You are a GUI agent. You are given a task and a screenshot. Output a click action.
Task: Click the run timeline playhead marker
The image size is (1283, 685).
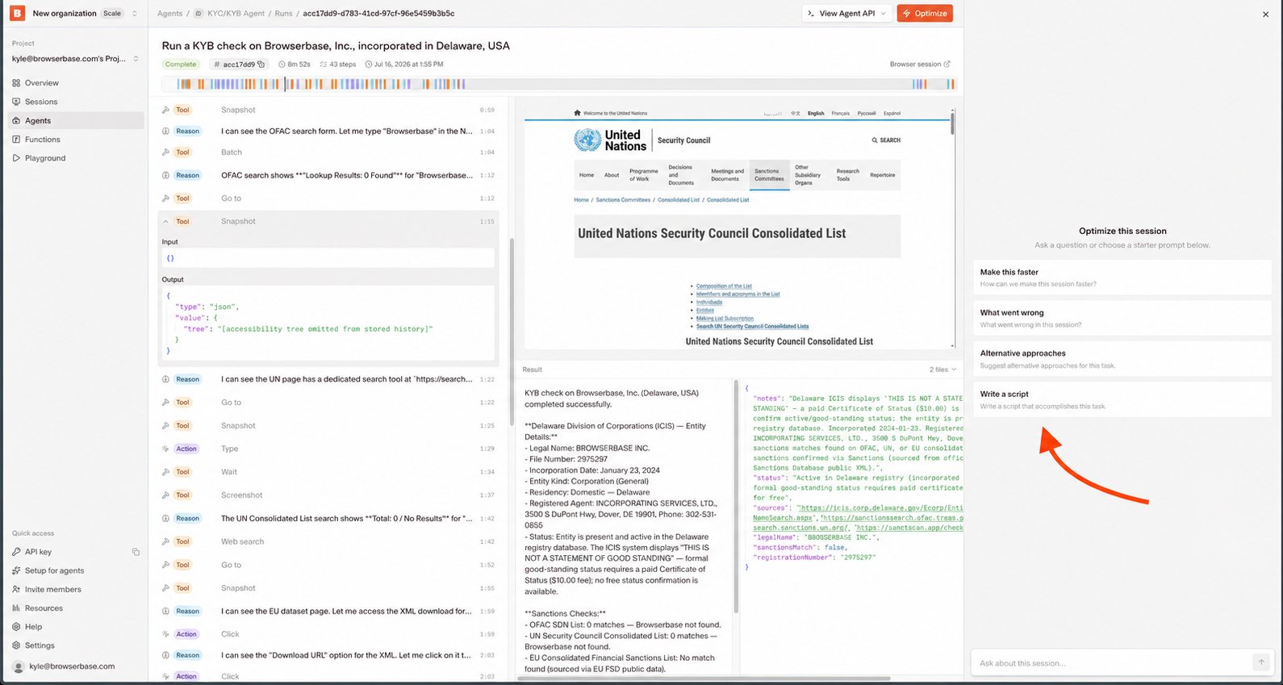pyautogui.click(x=285, y=84)
